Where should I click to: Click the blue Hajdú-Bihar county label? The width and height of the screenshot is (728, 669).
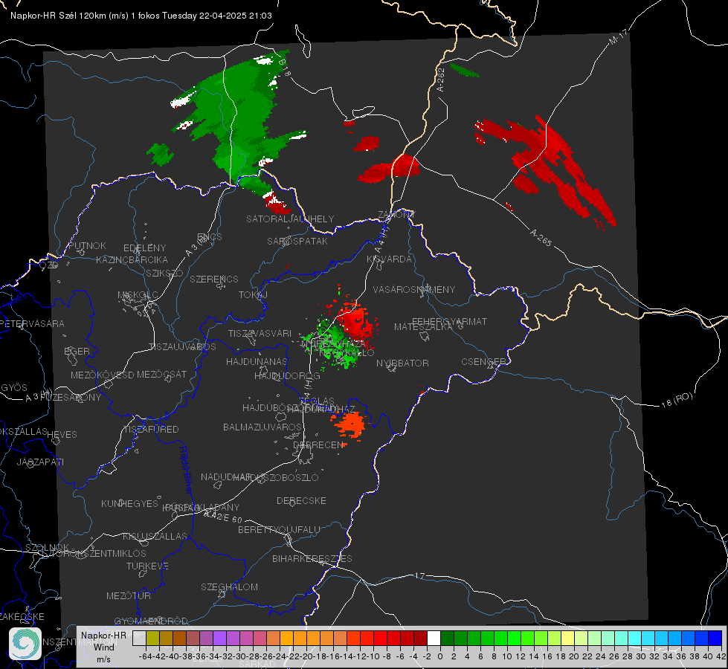186,470
